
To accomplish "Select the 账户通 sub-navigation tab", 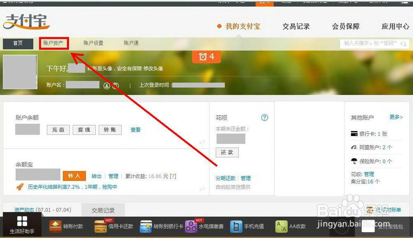I will pyautogui.click(x=131, y=43).
